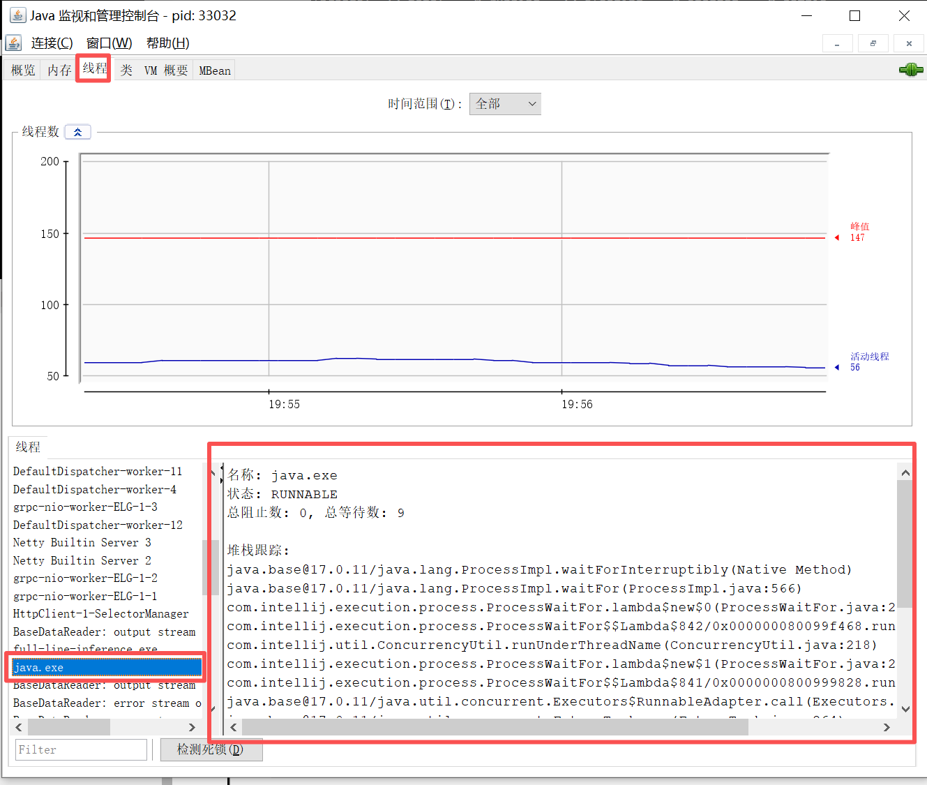Switch to the 内存 tab
The height and width of the screenshot is (785, 927).
click(59, 70)
